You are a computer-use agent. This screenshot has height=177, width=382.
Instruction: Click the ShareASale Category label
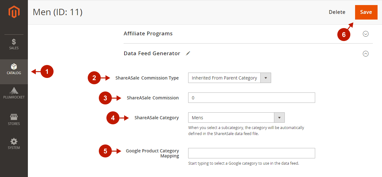coord(157,118)
